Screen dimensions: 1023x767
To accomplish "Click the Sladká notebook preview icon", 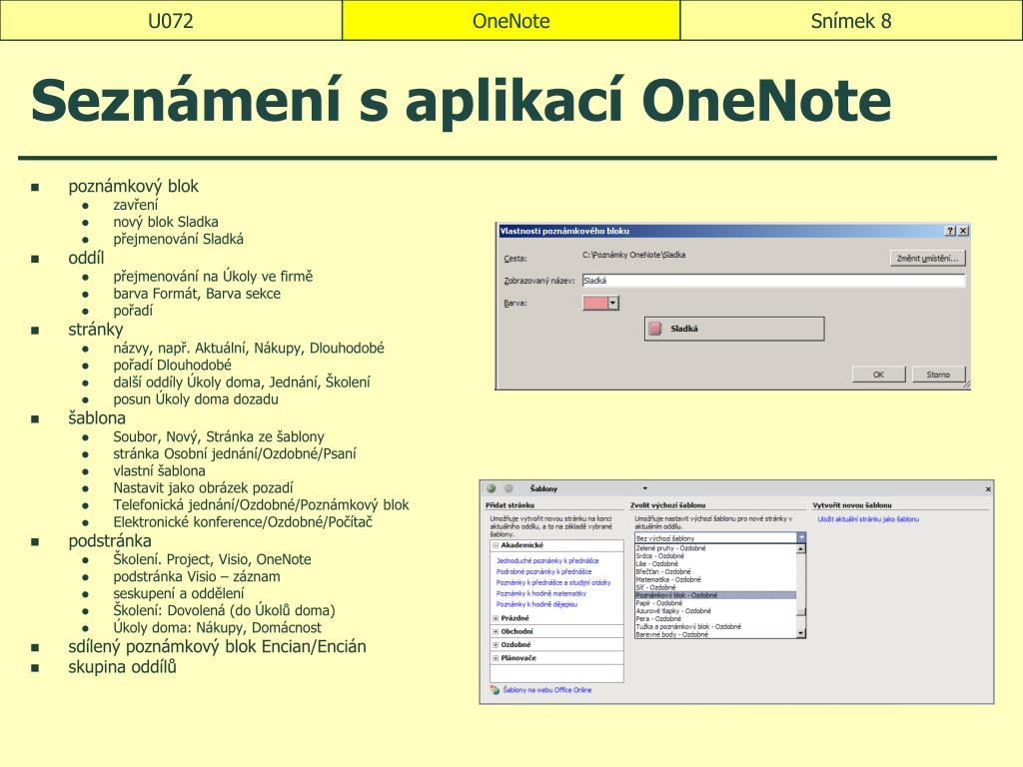I will click(x=655, y=329).
